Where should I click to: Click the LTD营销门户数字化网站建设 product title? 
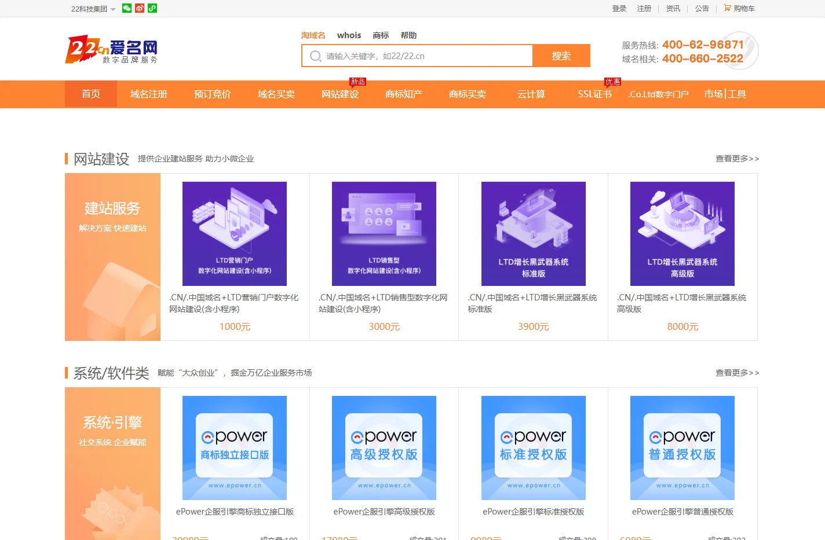coord(234,303)
